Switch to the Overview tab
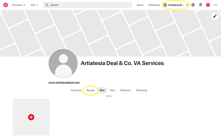 tap(76, 90)
